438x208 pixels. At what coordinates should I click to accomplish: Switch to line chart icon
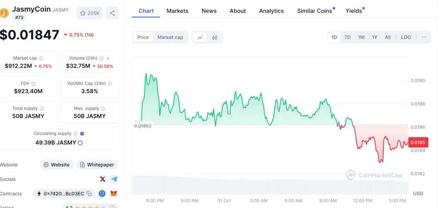(200, 37)
